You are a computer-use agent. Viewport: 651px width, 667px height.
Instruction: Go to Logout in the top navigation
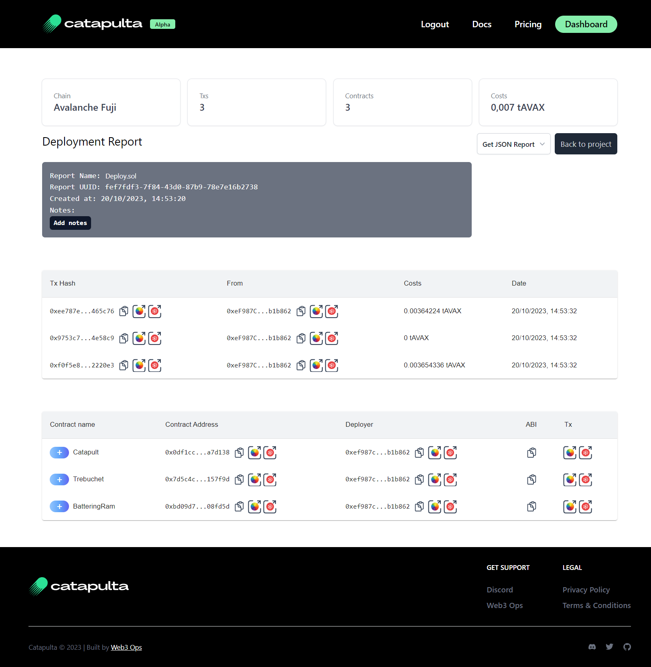click(435, 24)
